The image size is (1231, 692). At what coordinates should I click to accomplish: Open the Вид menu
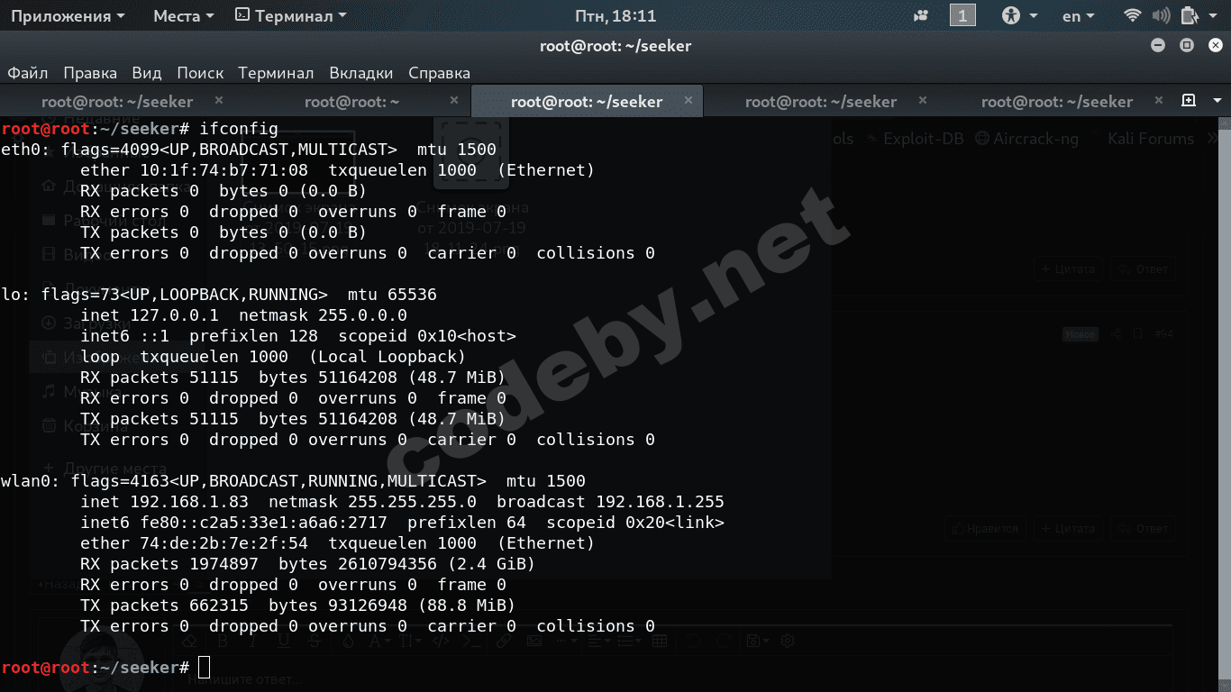point(147,73)
